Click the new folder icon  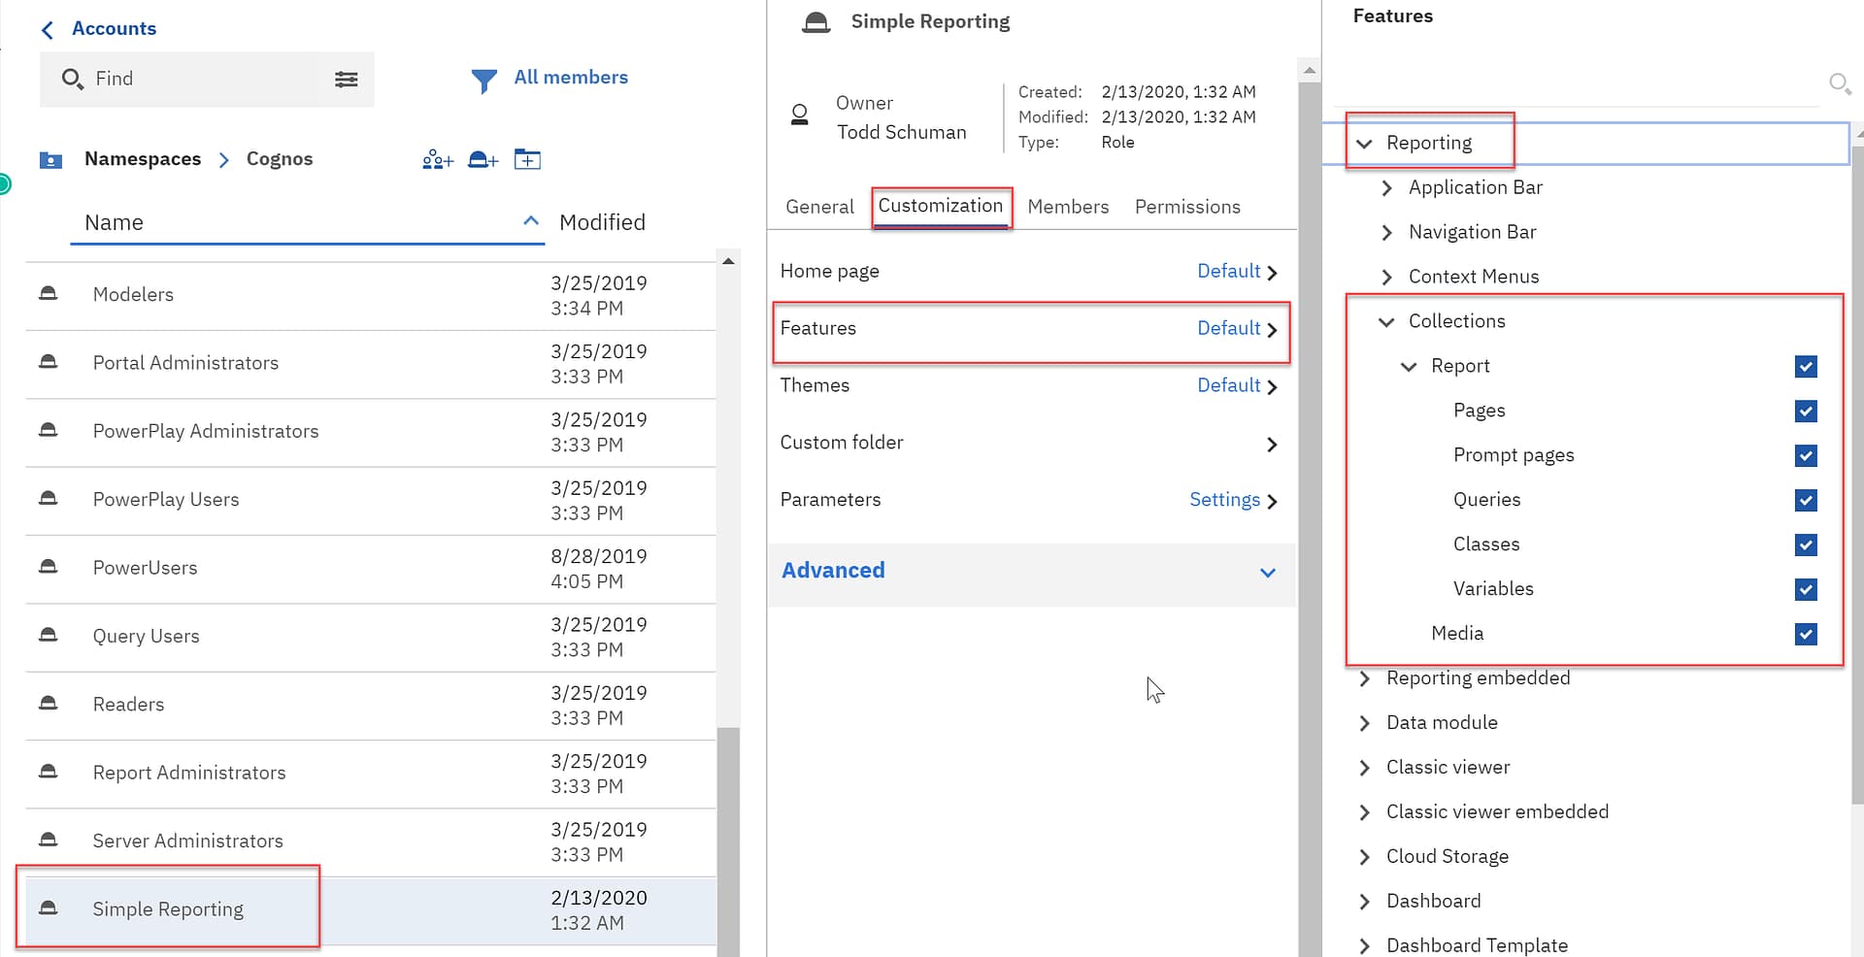click(527, 160)
